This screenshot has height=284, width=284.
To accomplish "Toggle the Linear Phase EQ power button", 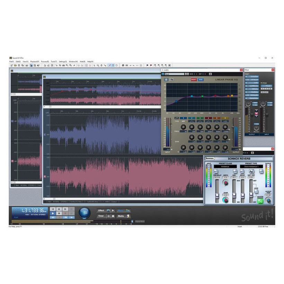I will pyautogui.click(x=166, y=80).
